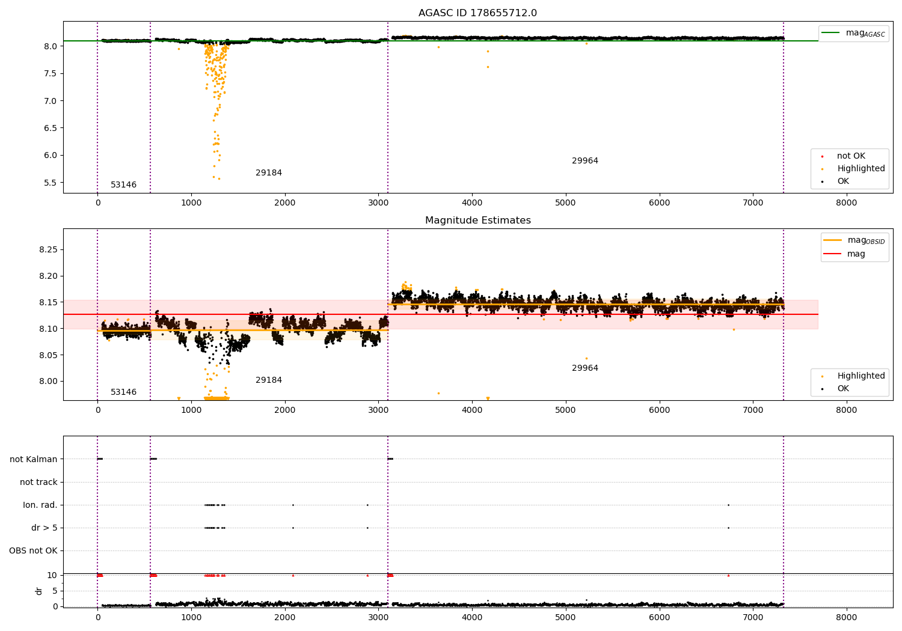Click 'OK' in the Magnitude Estimates legend
This screenshot has width=902, height=631.
coord(843,389)
